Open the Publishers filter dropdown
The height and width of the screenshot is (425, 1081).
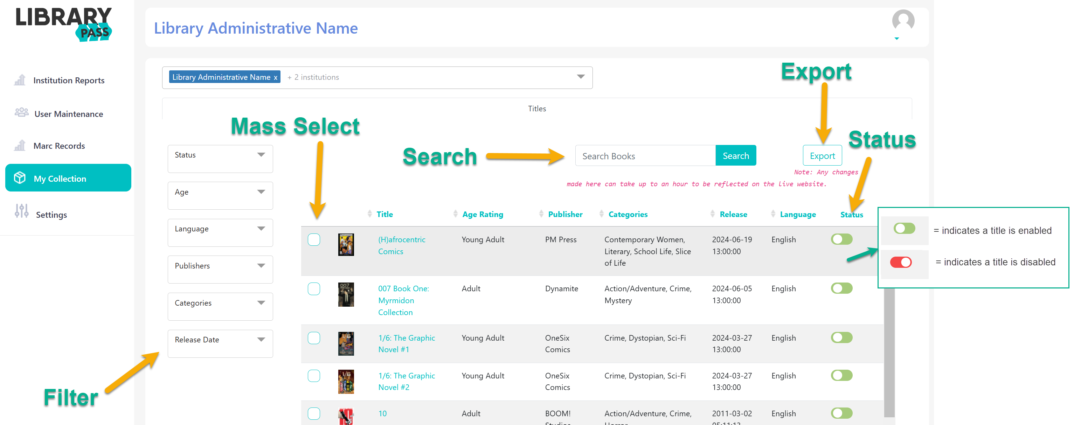(x=220, y=269)
